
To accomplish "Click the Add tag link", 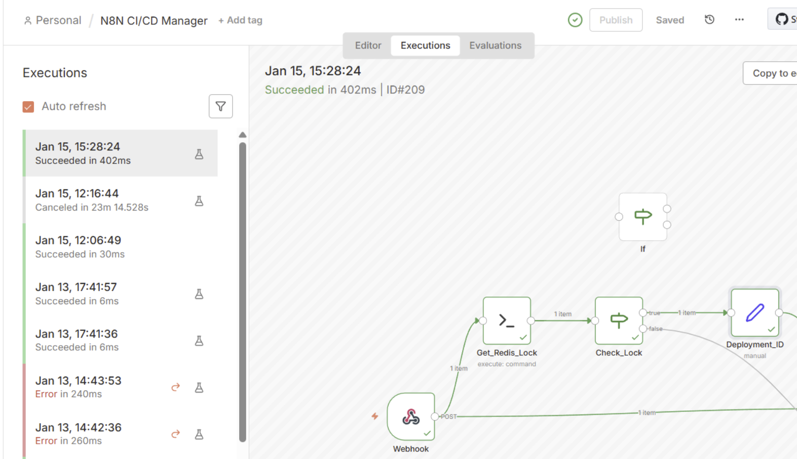I will click(x=240, y=20).
